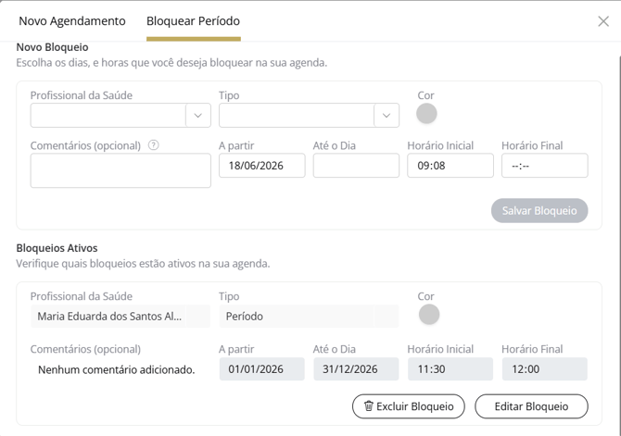Click the Período type of active block
Screen dimensions: 621x436
pos(309,316)
